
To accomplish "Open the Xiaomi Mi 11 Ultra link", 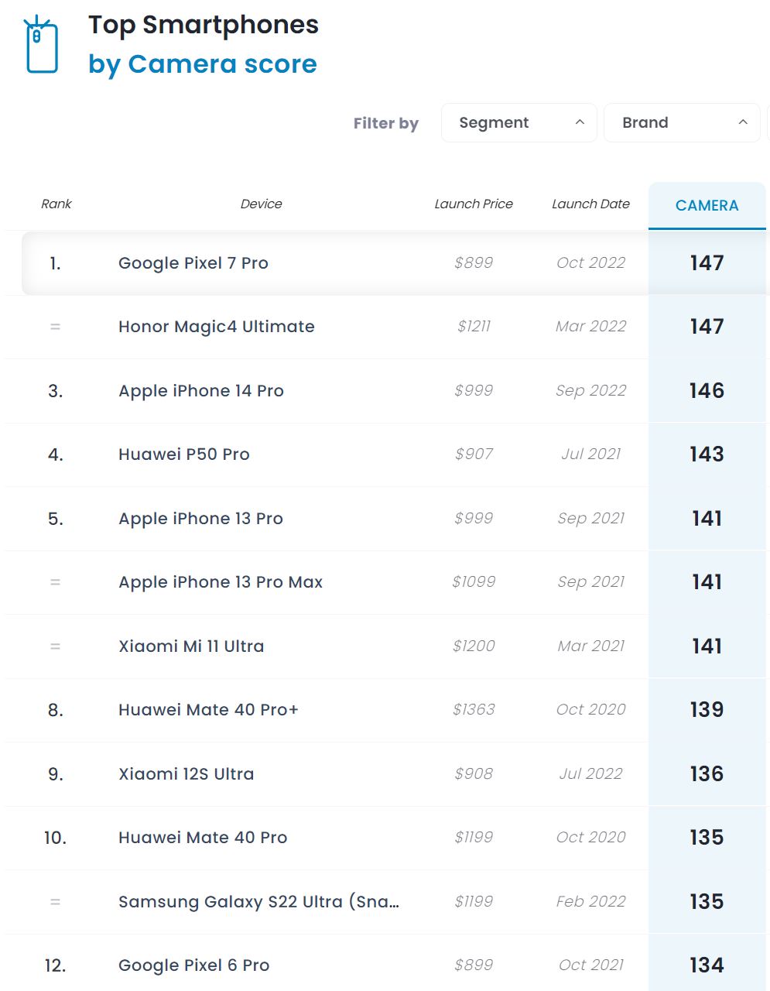I will (x=191, y=646).
